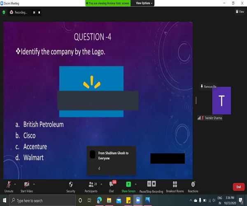Screen dimensions: 247x206
Task: Open the volume speaker tray icon
Action: [x=214, y=200]
